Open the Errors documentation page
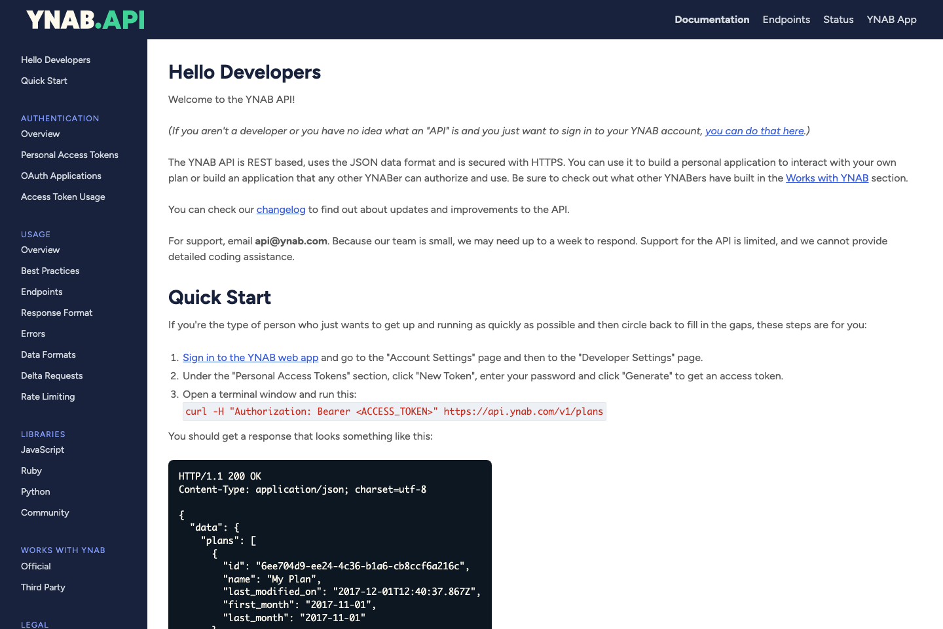The height and width of the screenshot is (629, 943). [x=33, y=334]
